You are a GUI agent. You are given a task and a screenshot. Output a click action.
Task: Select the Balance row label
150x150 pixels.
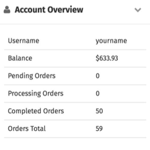coord(20,58)
